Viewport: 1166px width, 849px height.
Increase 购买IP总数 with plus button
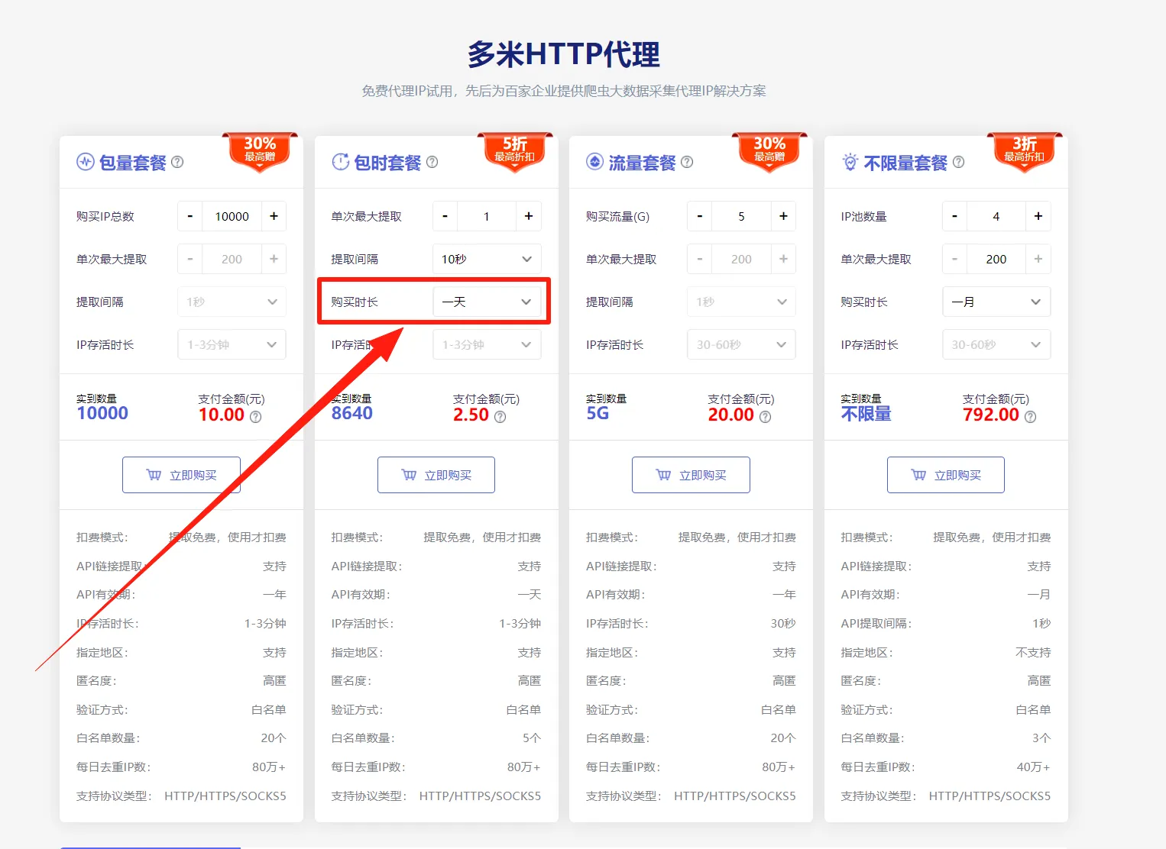tap(274, 216)
